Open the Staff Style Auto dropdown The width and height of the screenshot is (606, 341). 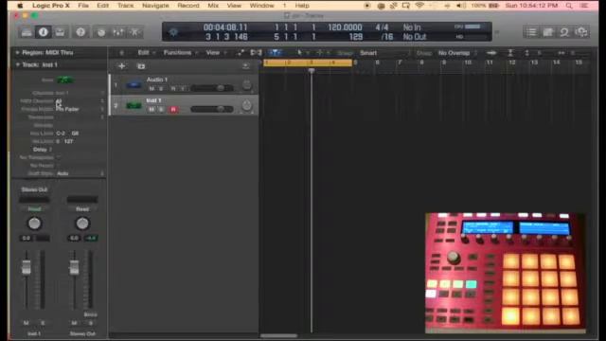click(80, 173)
